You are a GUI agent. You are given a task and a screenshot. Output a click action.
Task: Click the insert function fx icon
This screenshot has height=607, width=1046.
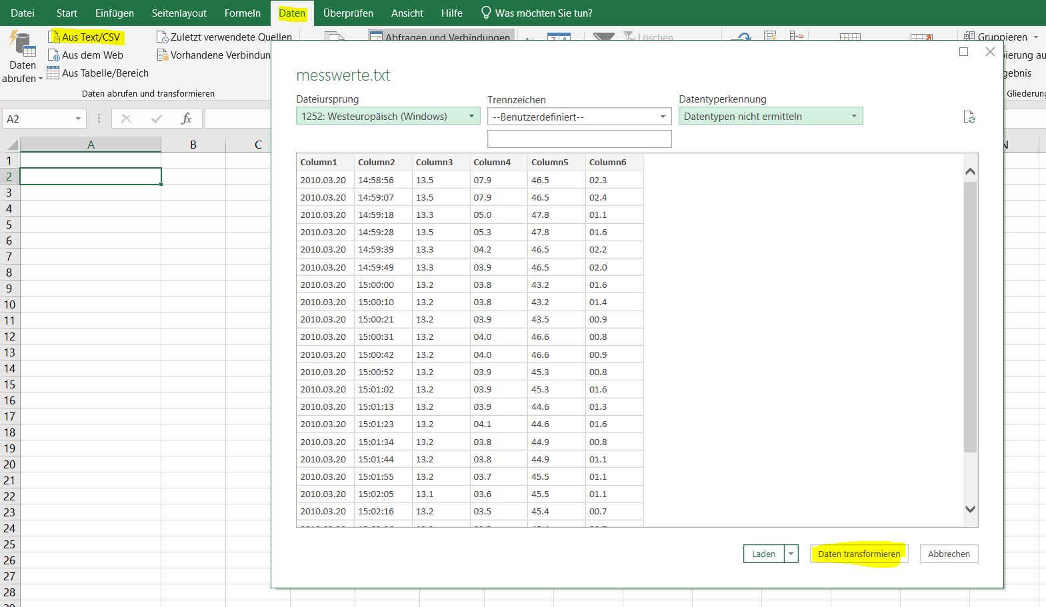click(186, 119)
